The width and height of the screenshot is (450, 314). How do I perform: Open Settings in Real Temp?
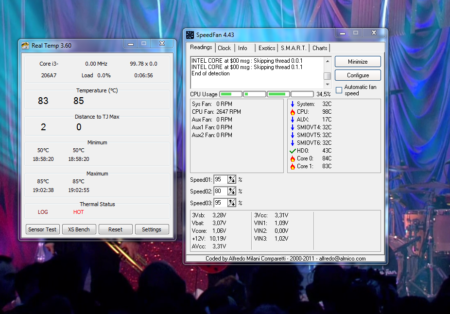(152, 229)
